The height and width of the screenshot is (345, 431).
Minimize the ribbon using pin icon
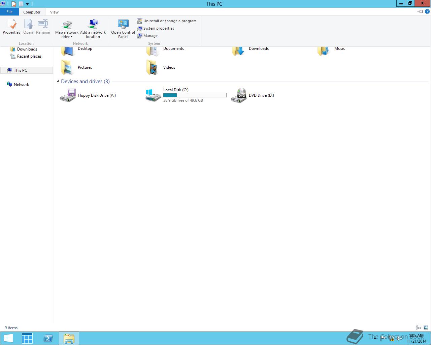[x=420, y=11]
